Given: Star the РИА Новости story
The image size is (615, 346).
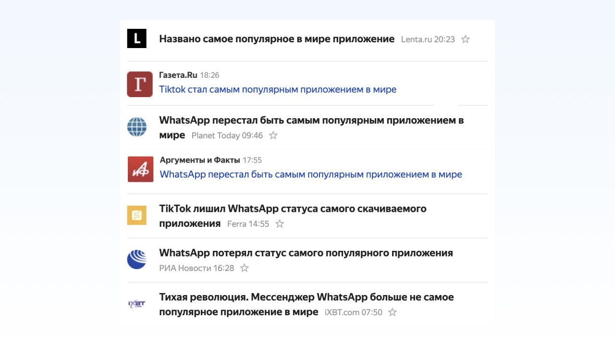Looking at the screenshot, I should coord(245,268).
